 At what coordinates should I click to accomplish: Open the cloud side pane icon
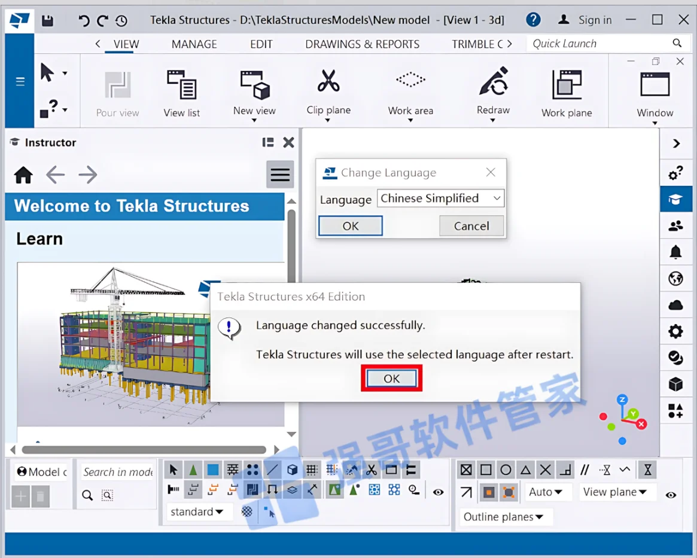[675, 305]
